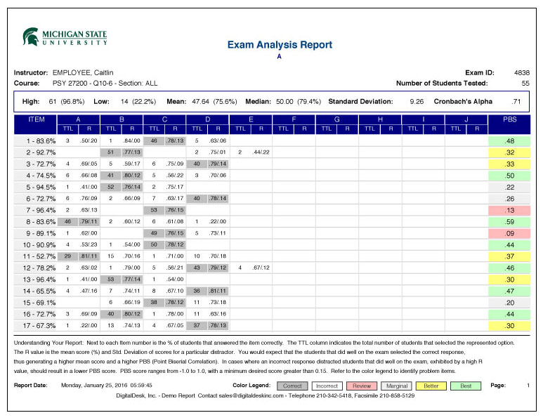
Task: Click Exam ID value 4838
Action: [521, 73]
